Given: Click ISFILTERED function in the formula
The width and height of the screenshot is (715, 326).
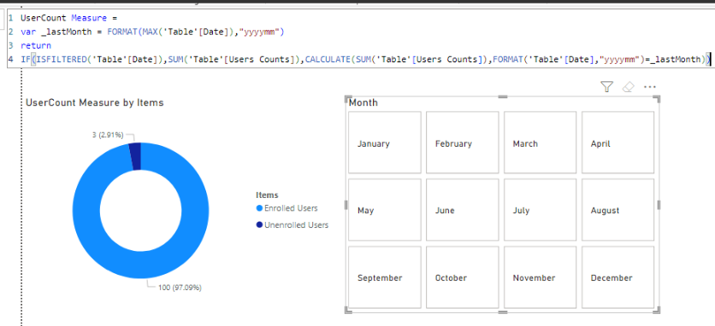Looking at the screenshot, I should point(61,59).
